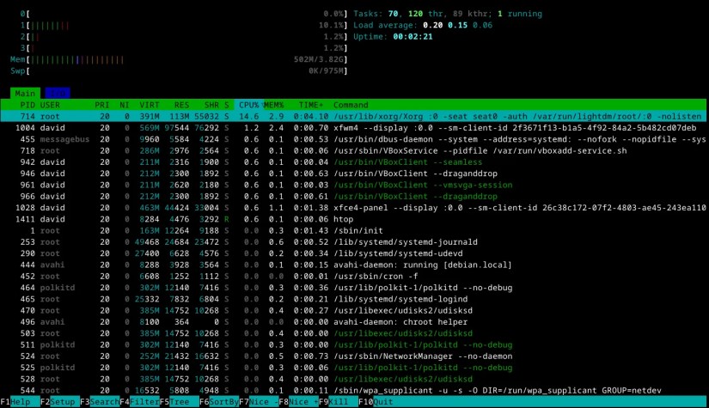Switch to the Main tab
709x408 pixels.
click(25, 94)
